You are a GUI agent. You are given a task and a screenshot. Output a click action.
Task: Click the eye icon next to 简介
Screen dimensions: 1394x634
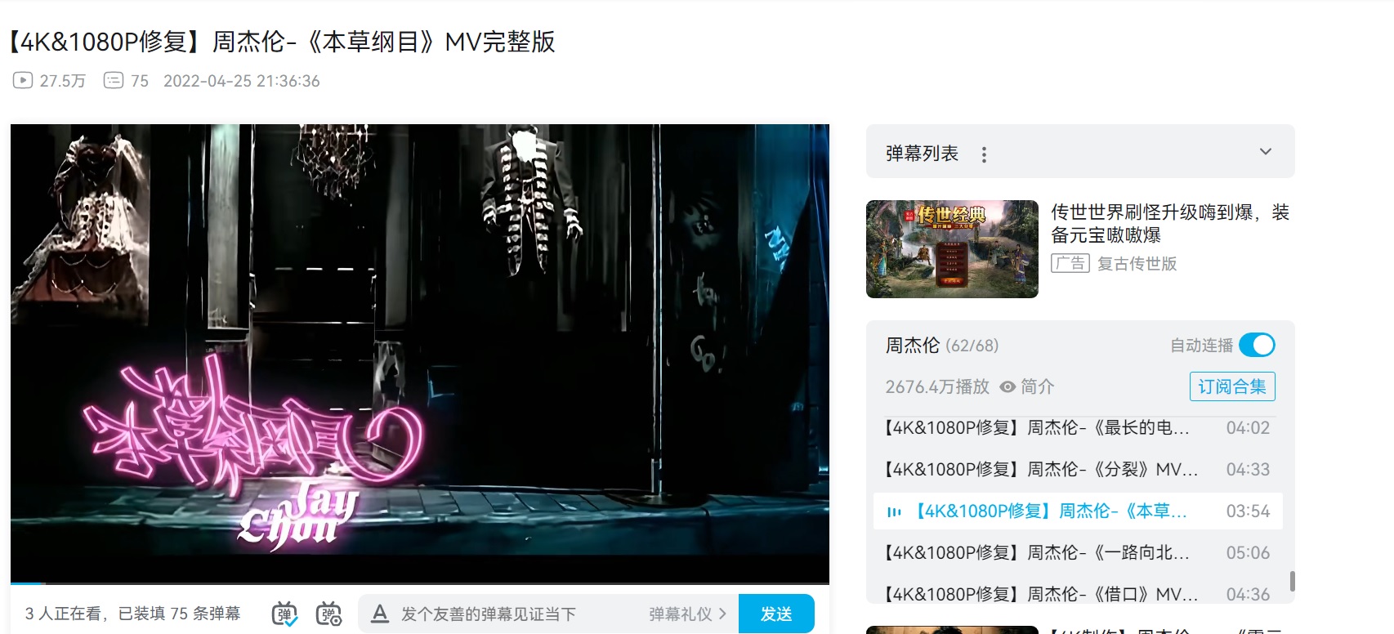[x=1008, y=386]
